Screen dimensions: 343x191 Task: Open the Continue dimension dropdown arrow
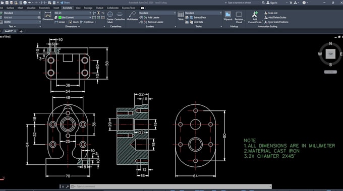point(95,22)
